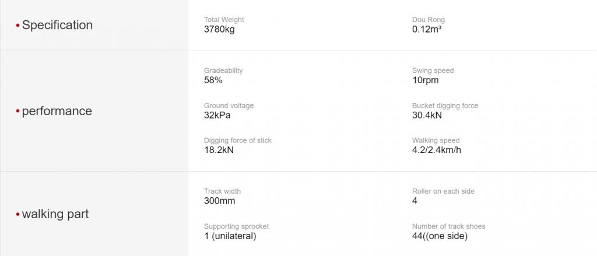Click the Roller on each side label
Screen dimensions: 597x256
click(x=443, y=191)
